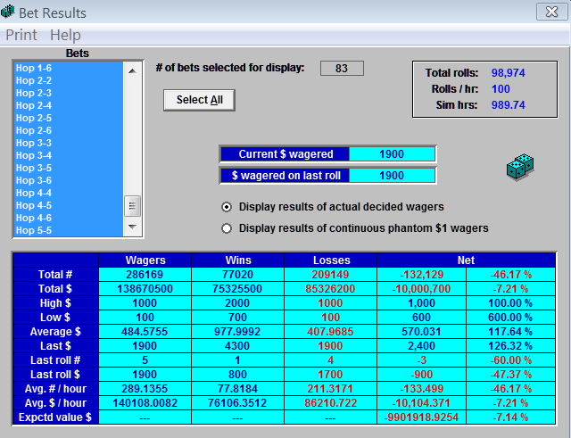Select Hop 3-4 in the bets list
This screenshot has height=438, width=571.
[69, 155]
